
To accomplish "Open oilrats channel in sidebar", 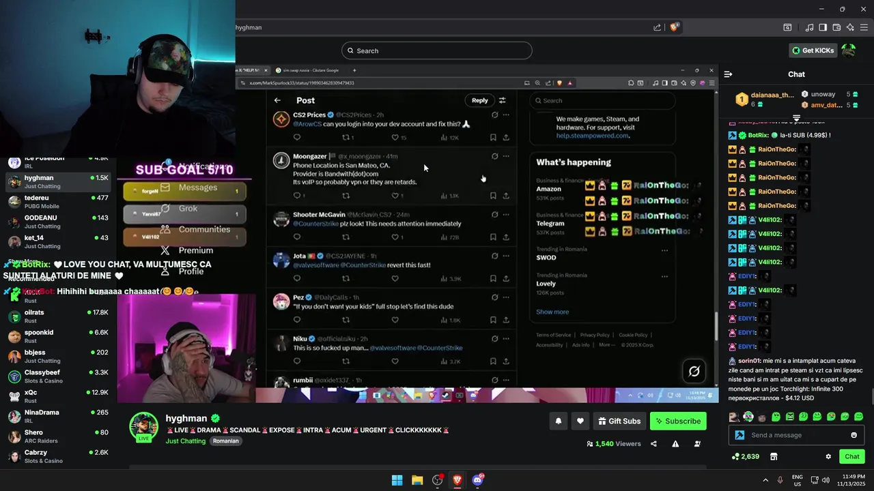I will (x=58, y=316).
